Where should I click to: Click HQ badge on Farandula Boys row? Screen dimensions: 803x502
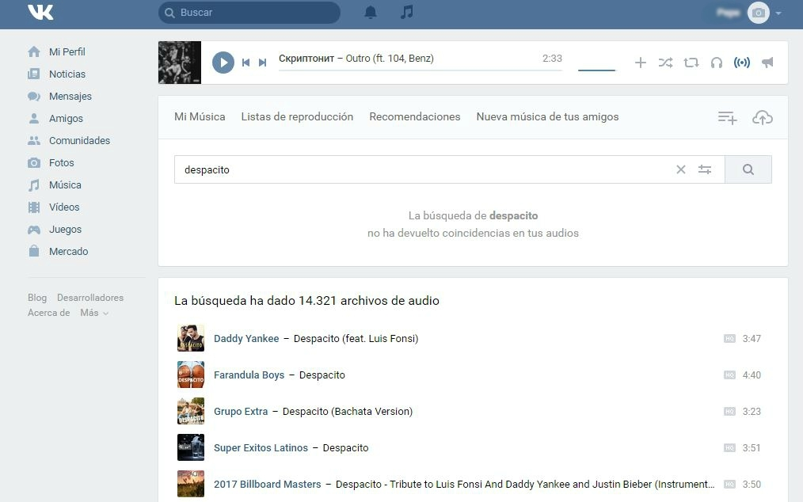tap(729, 375)
